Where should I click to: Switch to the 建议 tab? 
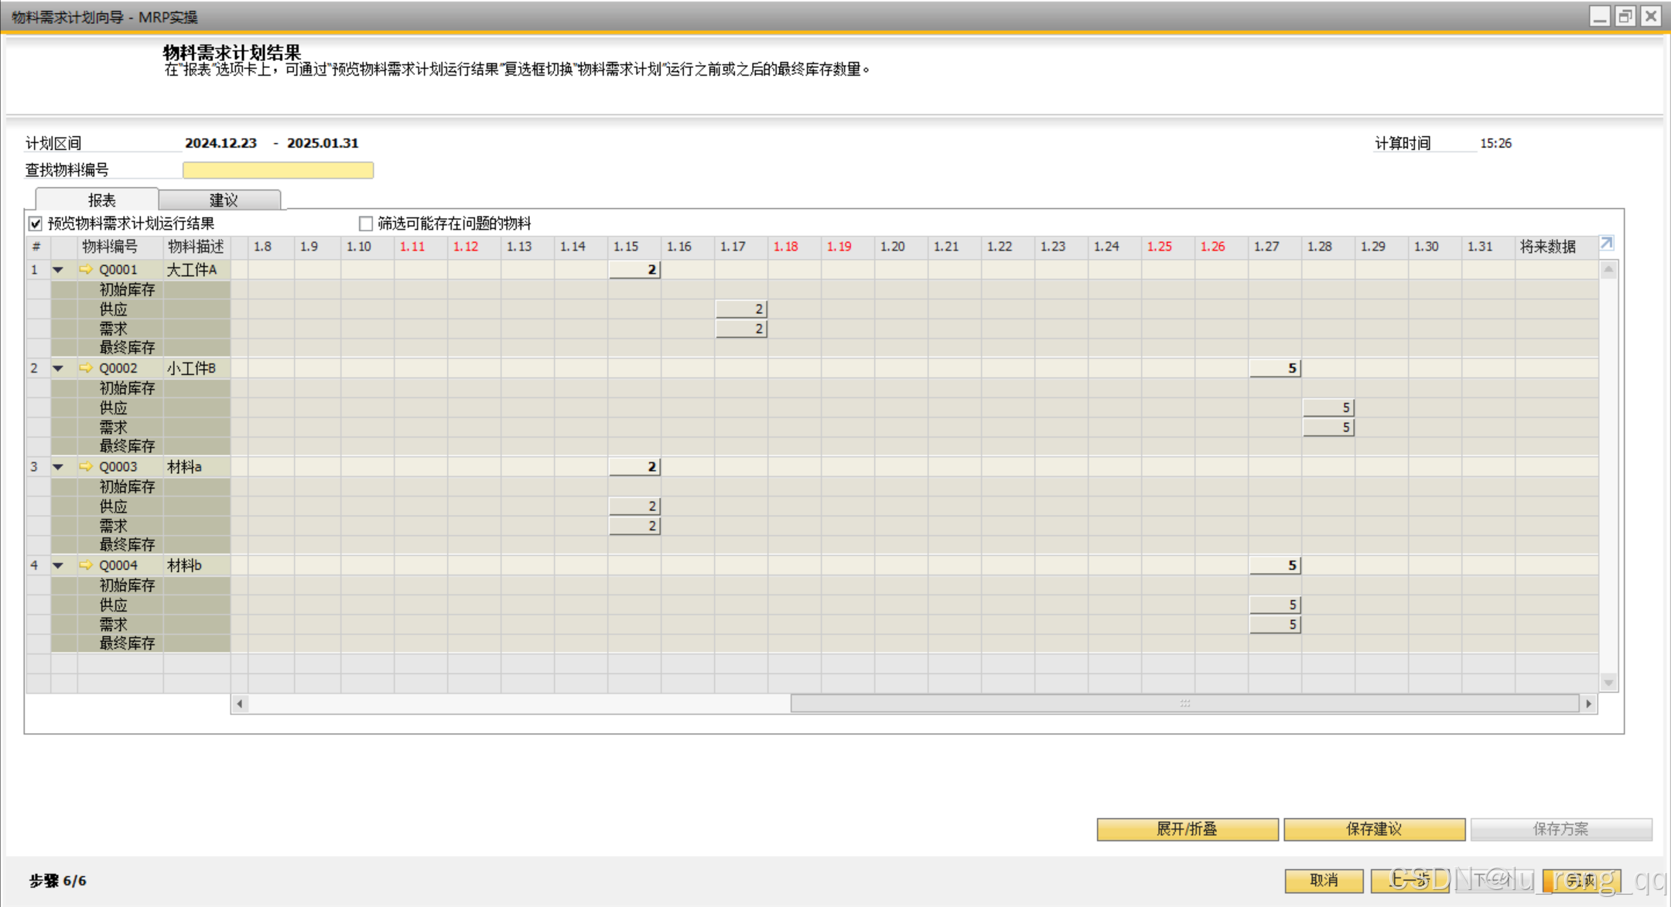(223, 200)
